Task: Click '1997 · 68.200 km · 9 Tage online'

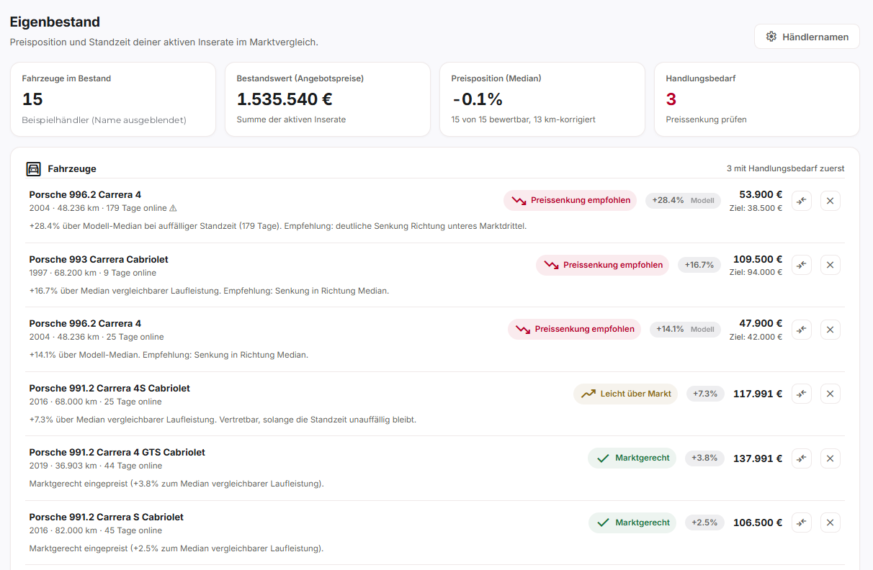Action: pyautogui.click(x=93, y=273)
